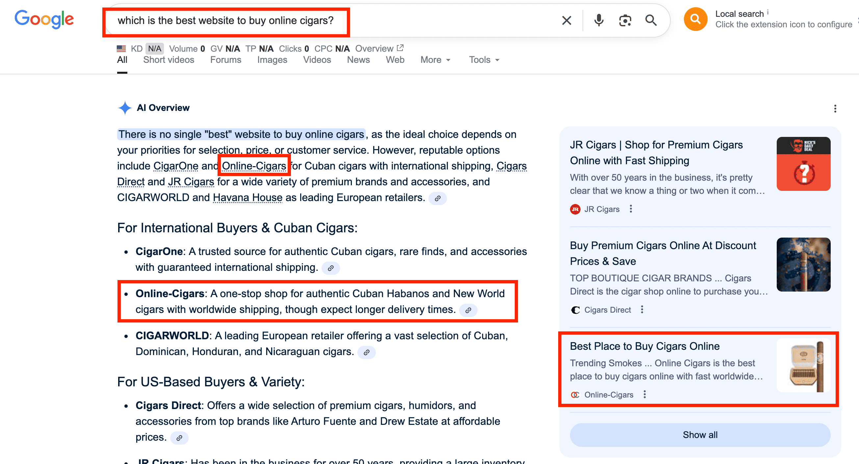
Task: Click 'For International Buyers & Cuban Cigars:' heading
Action: point(237,228)
